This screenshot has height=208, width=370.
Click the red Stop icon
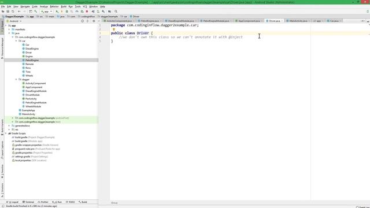point(87,12)
